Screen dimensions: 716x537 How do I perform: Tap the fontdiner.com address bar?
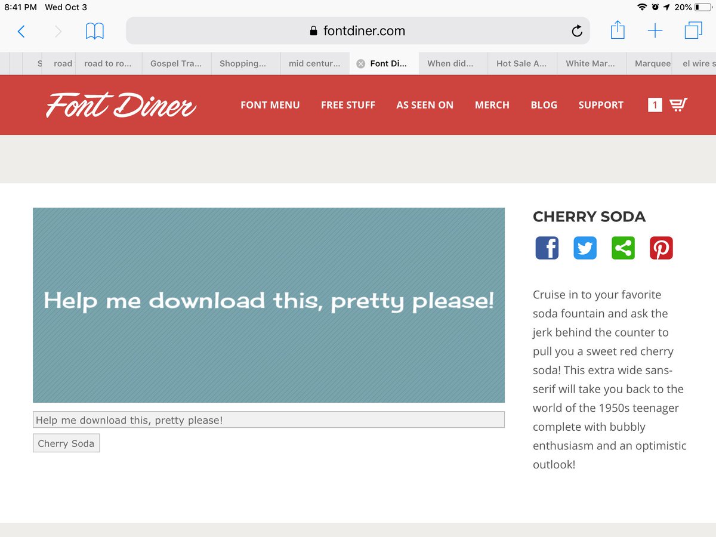[x=357, y=31]
